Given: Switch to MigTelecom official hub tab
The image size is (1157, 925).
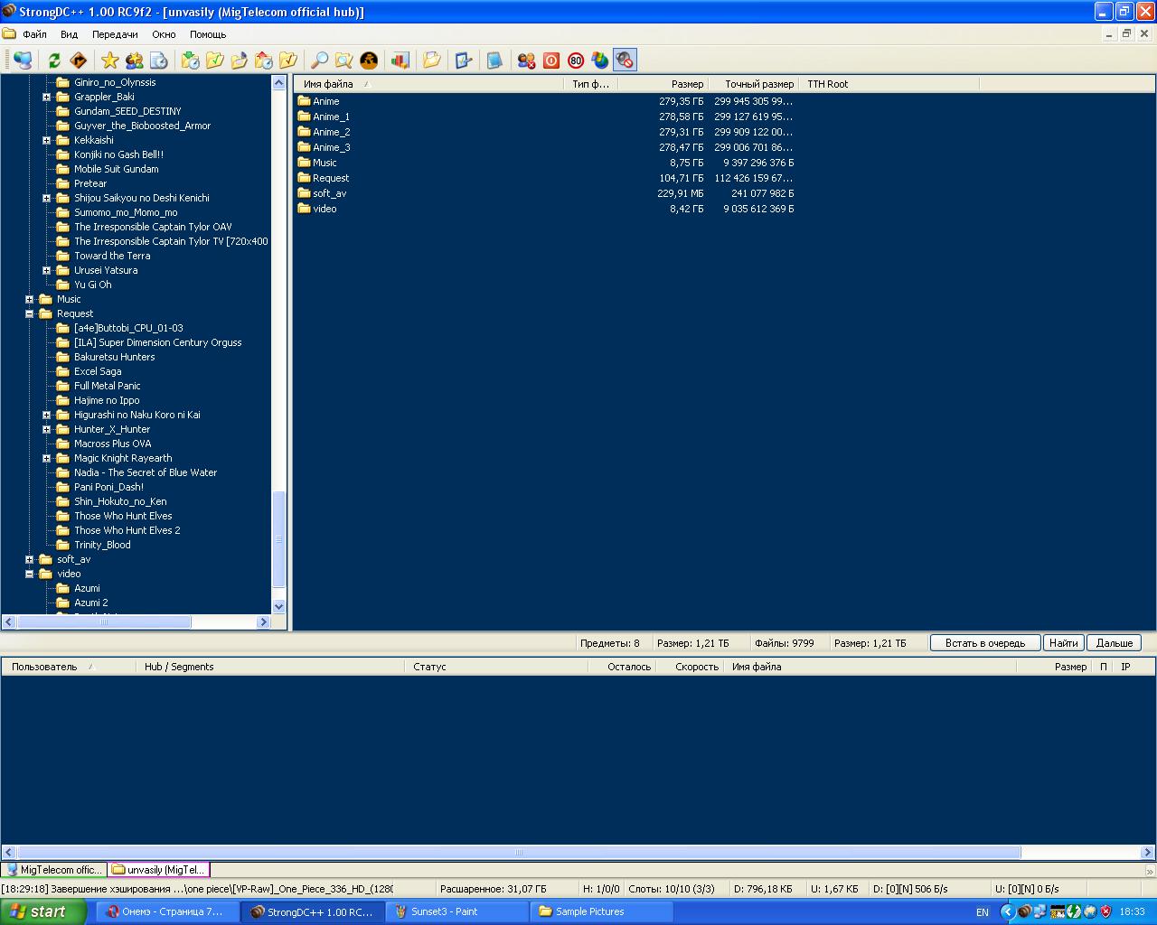Looking at the screenshot, I should click(54, 870).
